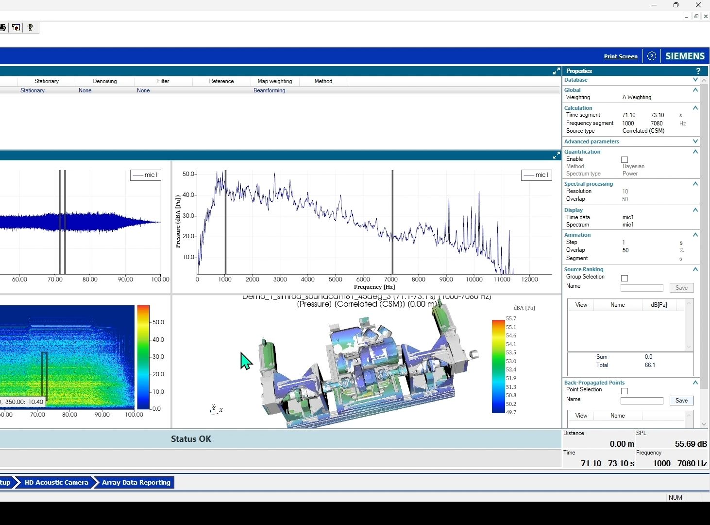Click the dB[Pa] column in Source Ranking

pos(659,305)
